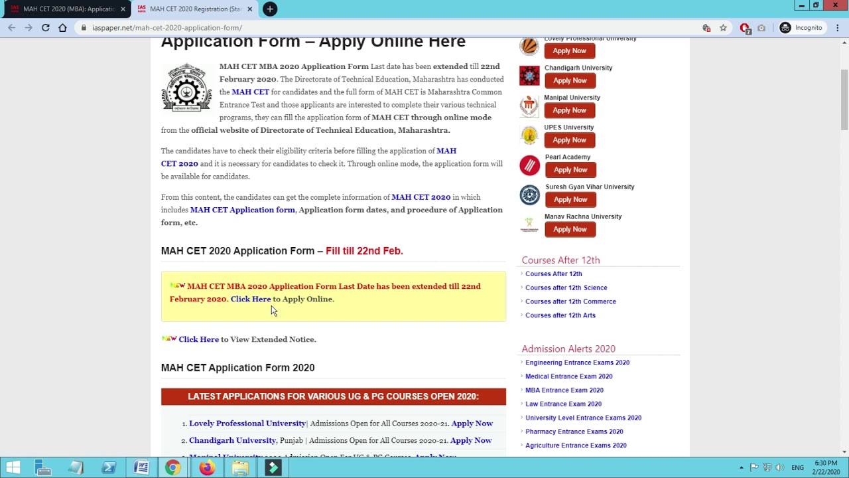Open Agriculture Entrance Exams 2020 link
Screen dimensions: 849x478
[576, 445]
